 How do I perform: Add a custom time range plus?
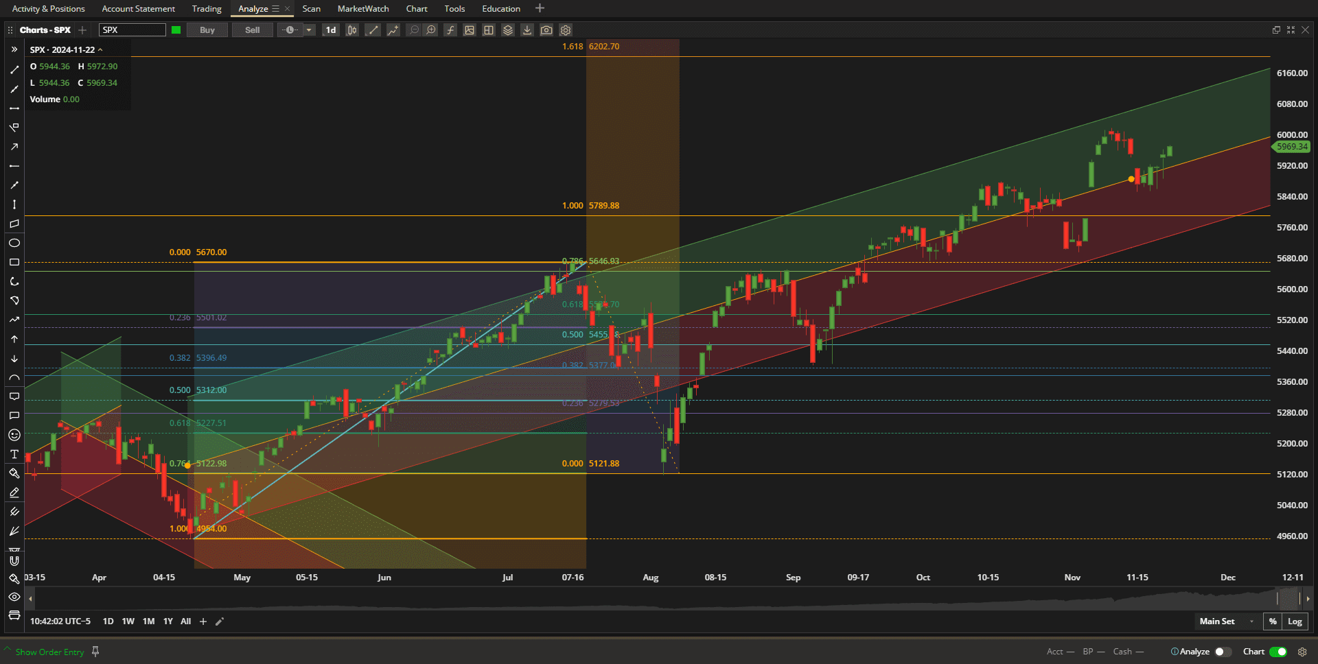(x=203, y=621)
